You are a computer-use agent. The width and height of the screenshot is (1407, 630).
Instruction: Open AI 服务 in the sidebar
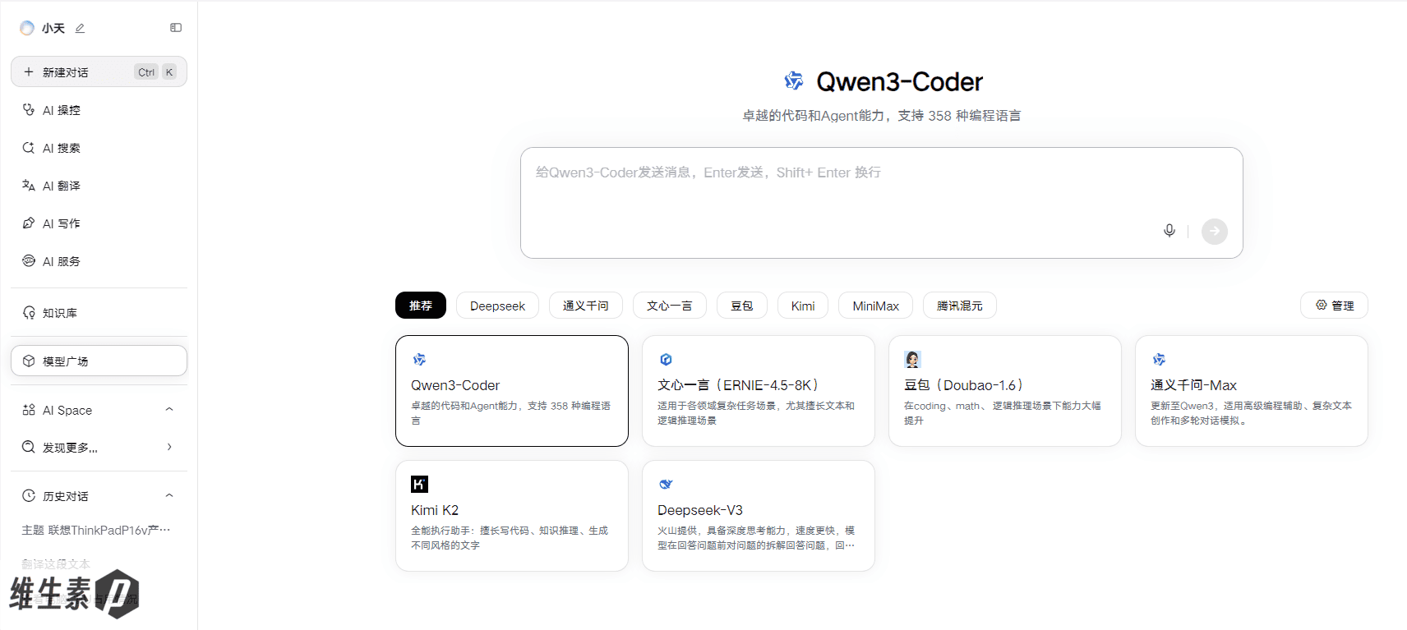[62, 261]
